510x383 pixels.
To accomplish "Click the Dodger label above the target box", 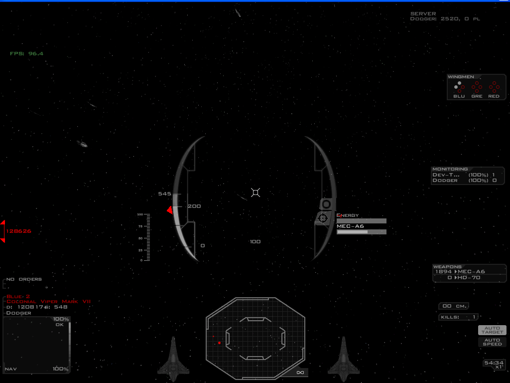I will pos(19,313).
